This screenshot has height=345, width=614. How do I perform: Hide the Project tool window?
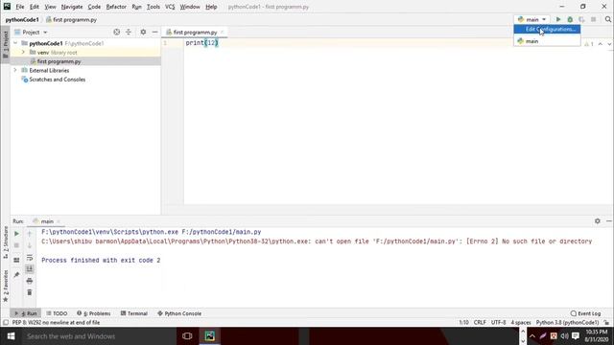point(155,32)
